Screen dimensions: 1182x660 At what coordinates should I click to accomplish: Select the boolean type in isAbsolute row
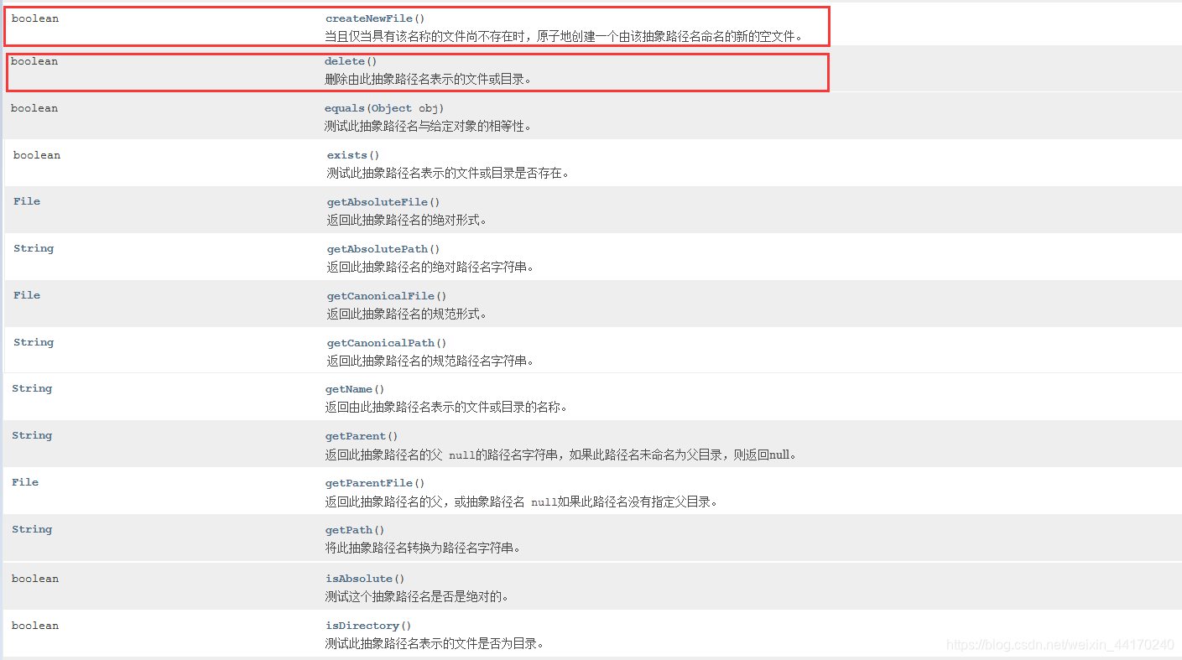[35, 579]
